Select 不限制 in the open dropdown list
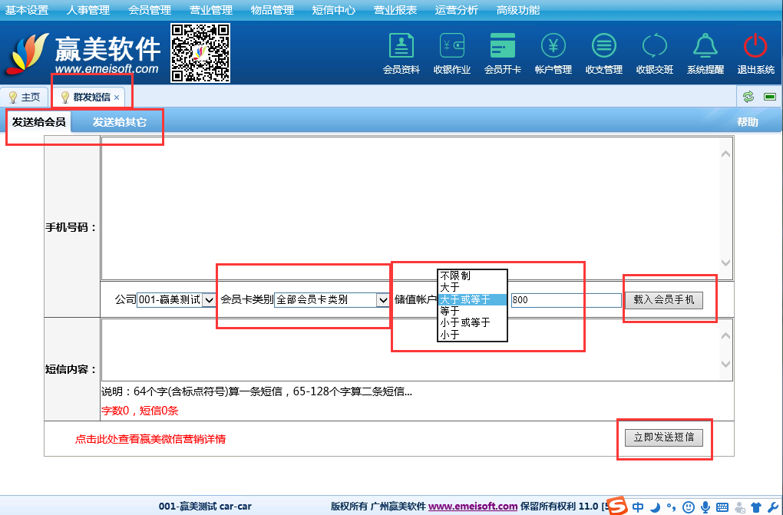Image resolution: width=783 pixels, height=515 pixels. (455, 276)
